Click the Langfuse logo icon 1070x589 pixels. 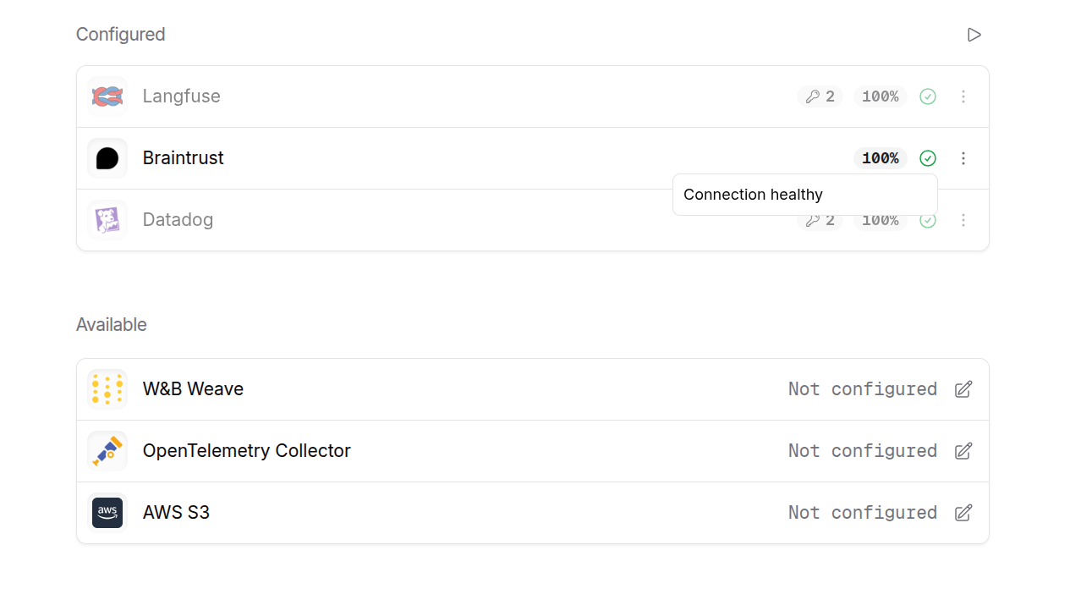pyautogui.click(x=107, y=96)
